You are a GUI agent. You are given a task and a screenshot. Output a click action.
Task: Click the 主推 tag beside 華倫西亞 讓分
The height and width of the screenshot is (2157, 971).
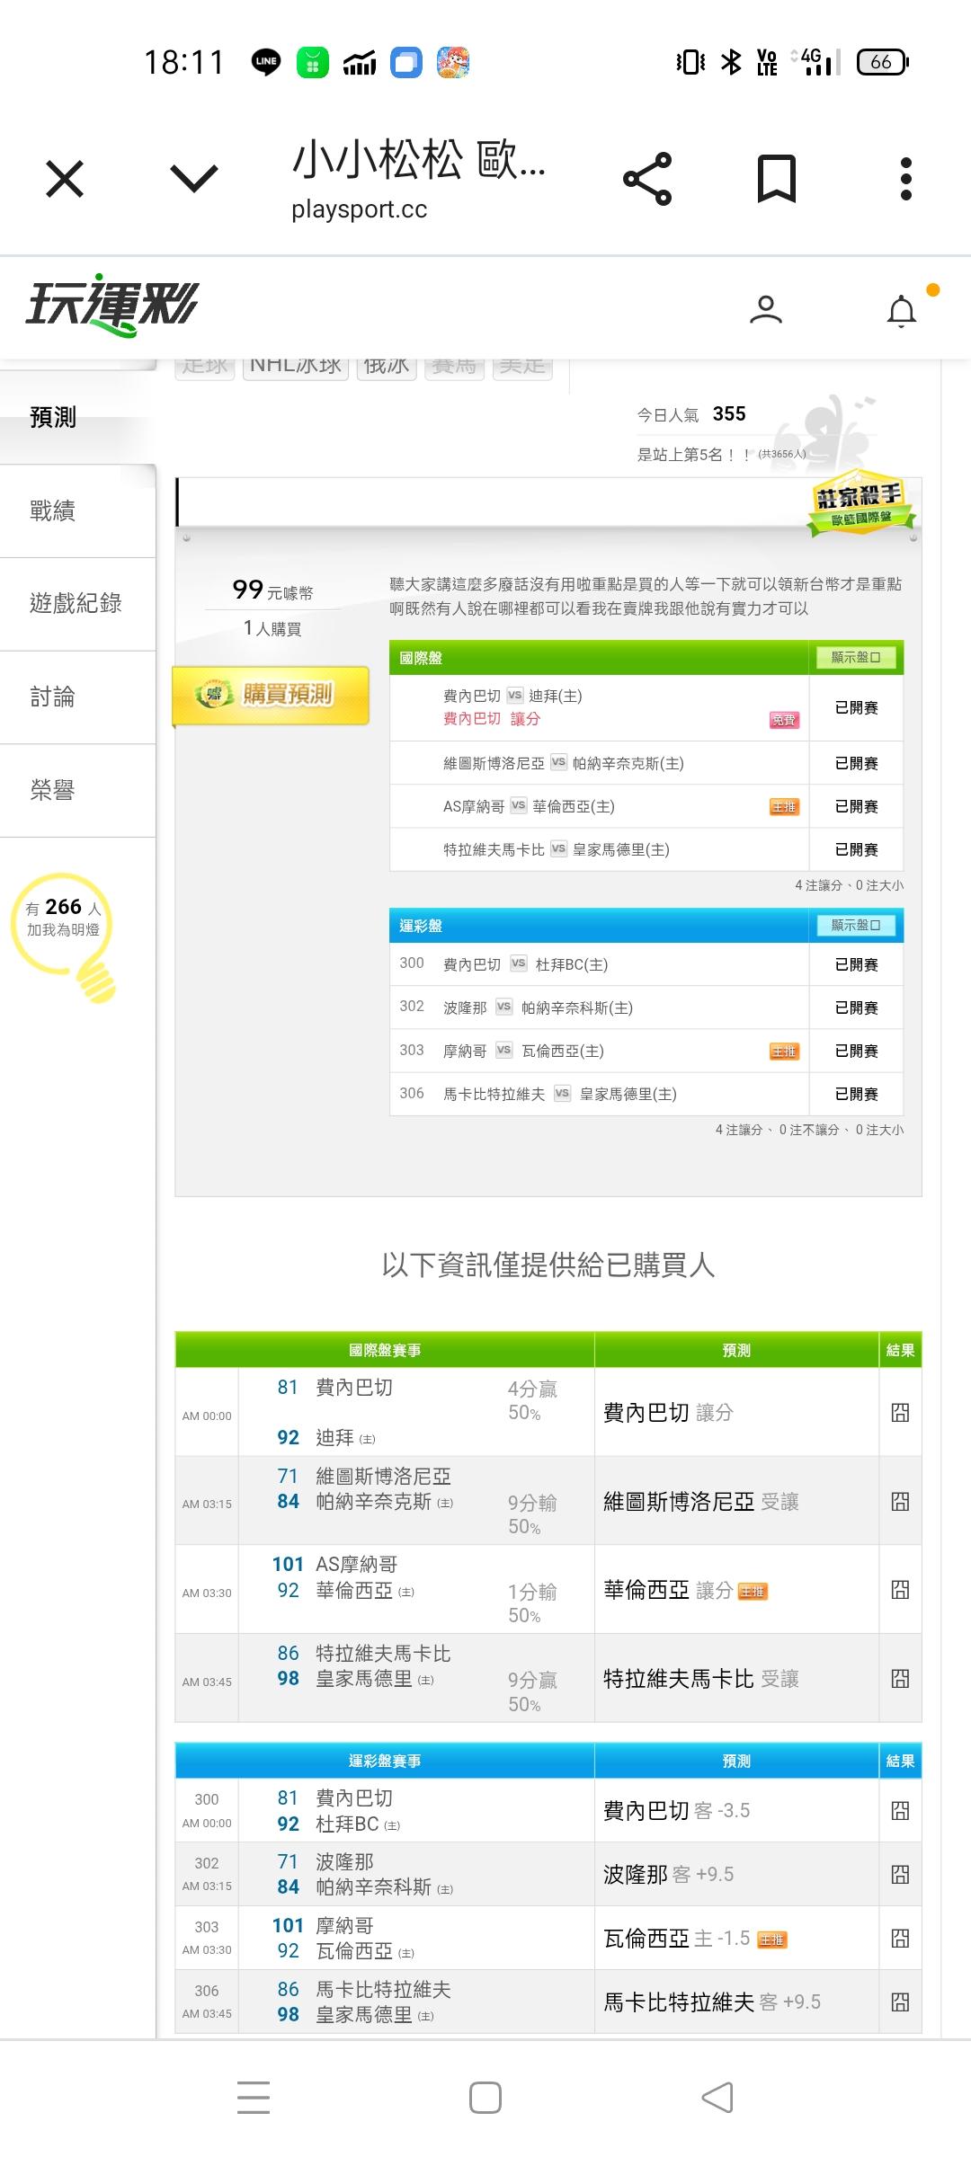753,1592
